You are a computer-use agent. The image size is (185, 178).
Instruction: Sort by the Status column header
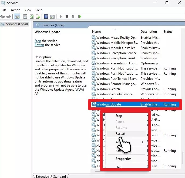point(171,32)
